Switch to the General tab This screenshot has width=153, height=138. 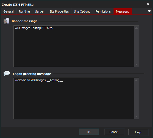tap(8, 11)
